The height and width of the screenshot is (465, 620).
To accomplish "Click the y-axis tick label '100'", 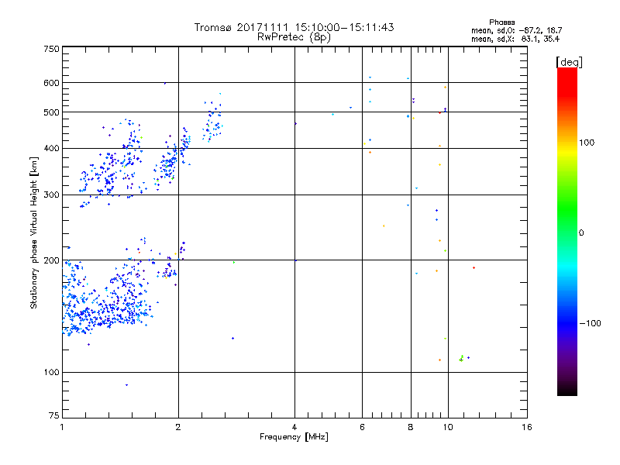I will (x=51, y=372).
